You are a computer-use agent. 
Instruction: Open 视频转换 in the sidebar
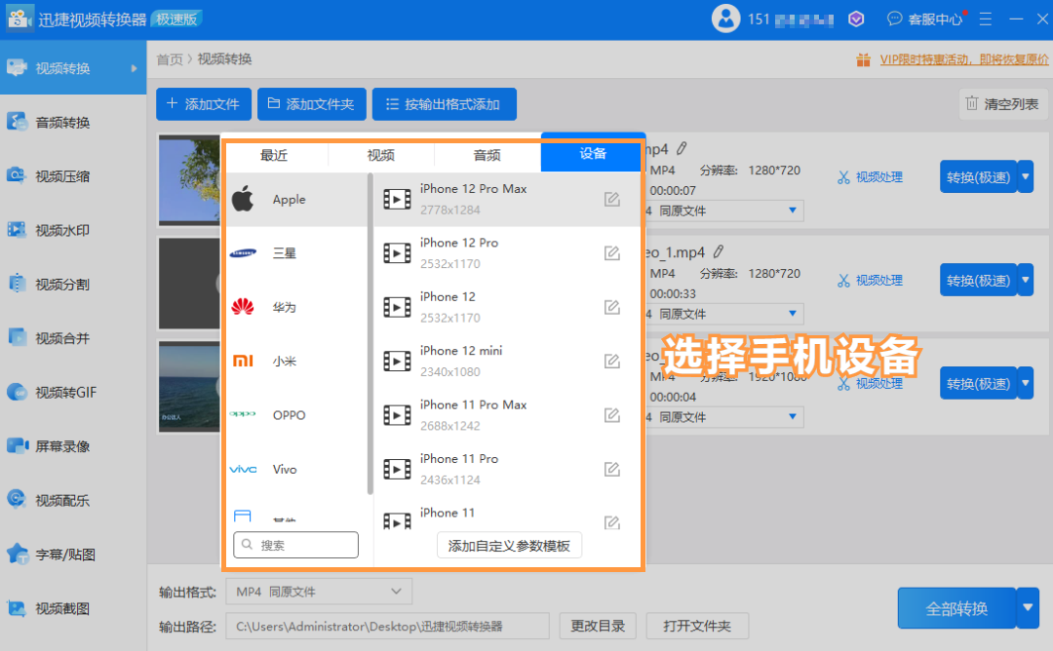(x=72, y=68)
